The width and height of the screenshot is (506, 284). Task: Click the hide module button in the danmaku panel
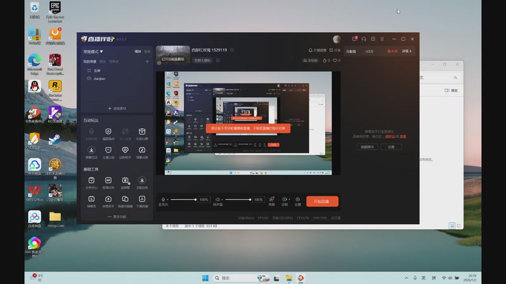pos(367,147)
